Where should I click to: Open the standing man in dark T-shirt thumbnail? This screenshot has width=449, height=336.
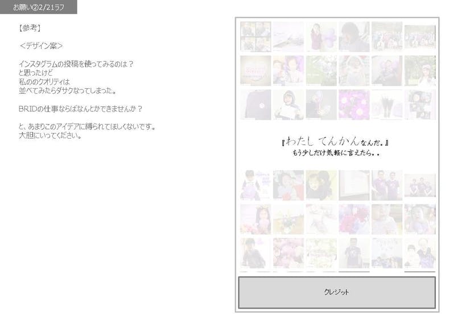[x=354, y=253]
